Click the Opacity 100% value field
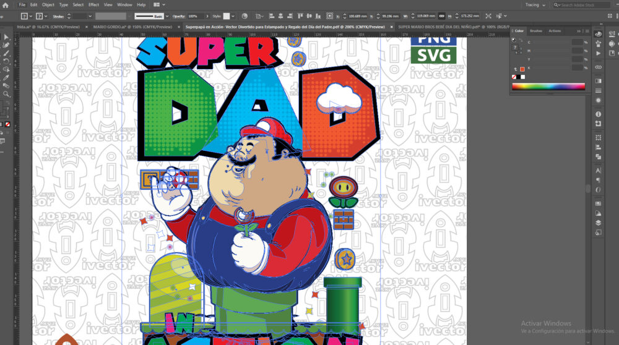This screenshot has width=619, height=345. (196, 16)
